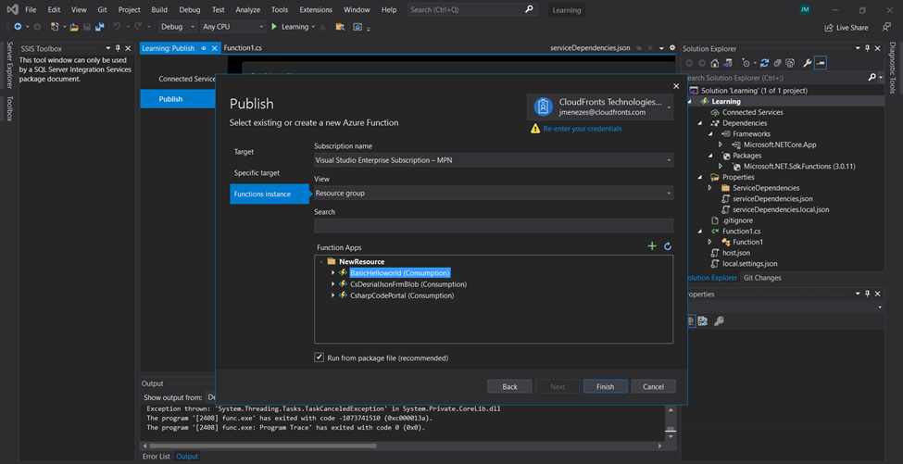Image resolution: width=903 pixels, height=464 pixels.
Task: Click the Back button
Action: coord(509,386)
